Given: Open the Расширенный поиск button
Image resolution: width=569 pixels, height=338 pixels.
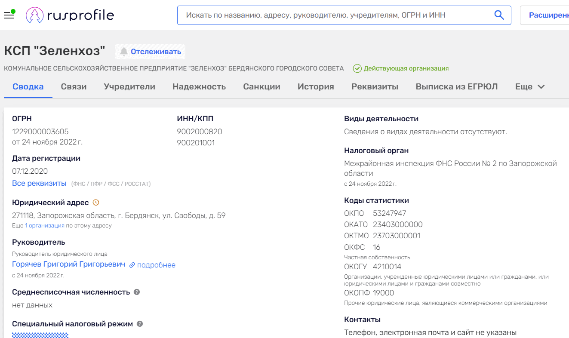Looking at the screenshot, I should pyautogui.click(x=546, y=14).
